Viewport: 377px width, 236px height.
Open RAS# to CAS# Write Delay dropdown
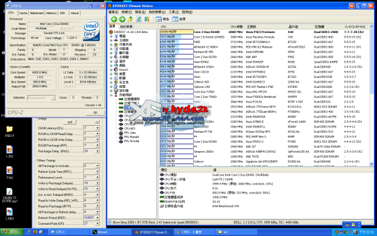tap(97, 139)
